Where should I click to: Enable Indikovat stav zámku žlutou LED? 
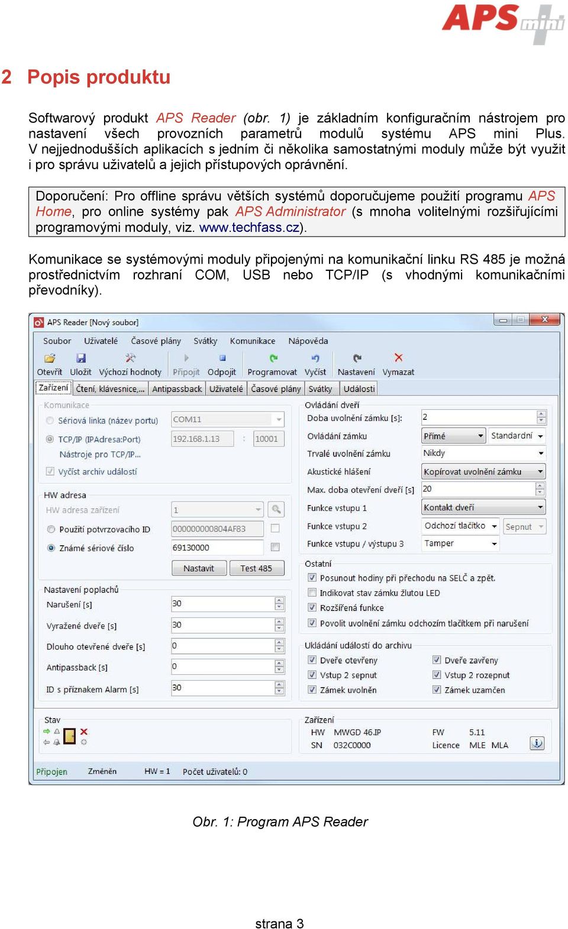(312, 593)
